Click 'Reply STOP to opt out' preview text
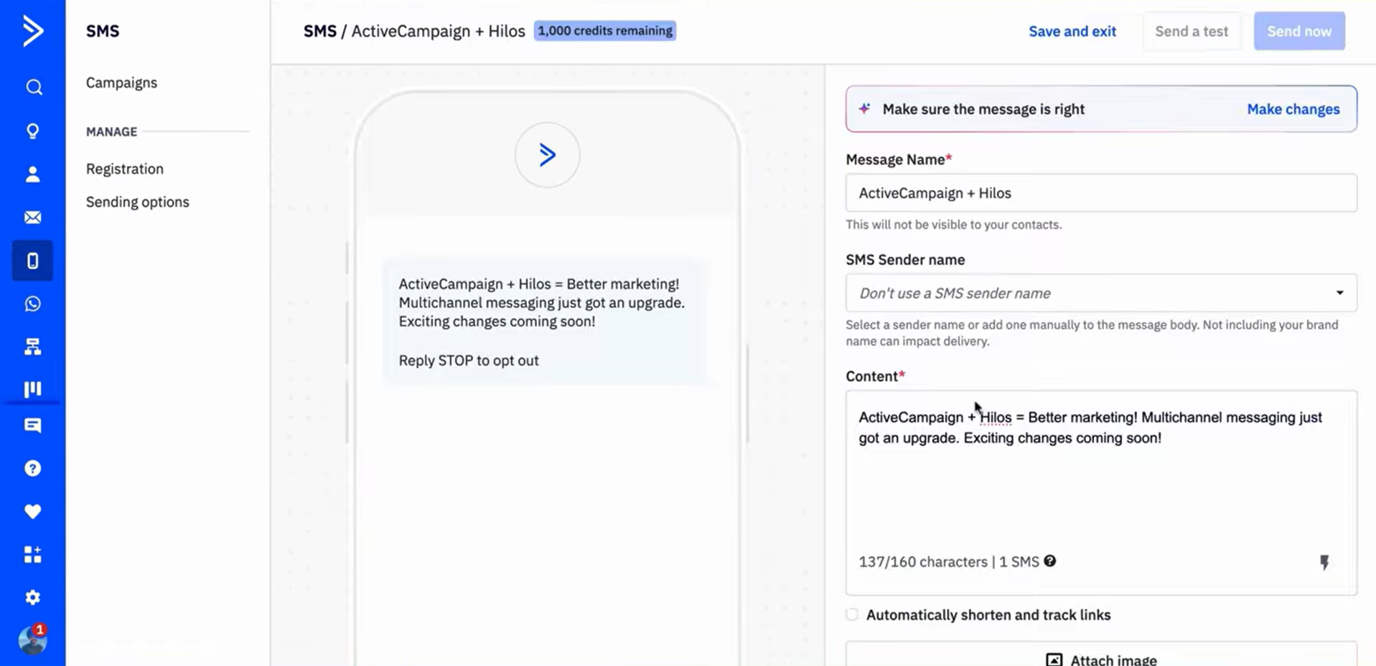The width and height of the screenshot is (1376, 666). (469, 360)
